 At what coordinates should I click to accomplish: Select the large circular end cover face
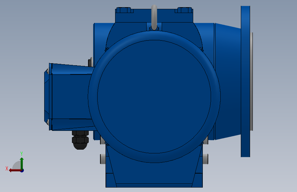(154, 97)
